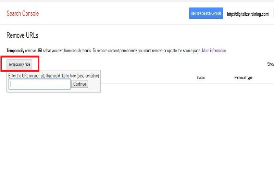Click the description sentence about permanent removal
The image size is (274, 171).
147,51
